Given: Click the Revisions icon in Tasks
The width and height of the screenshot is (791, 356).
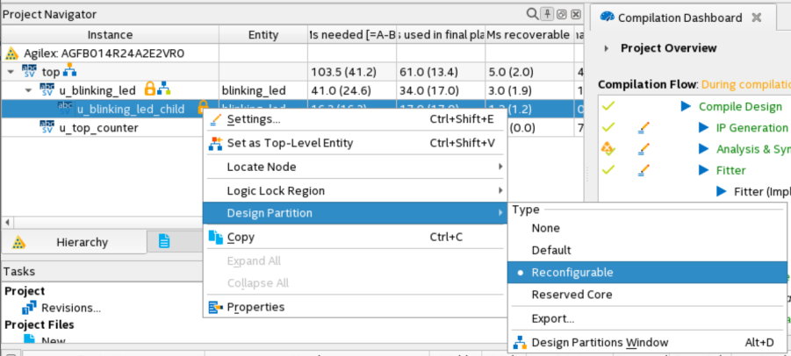Looking at the screenshot, I should (29, 308).
